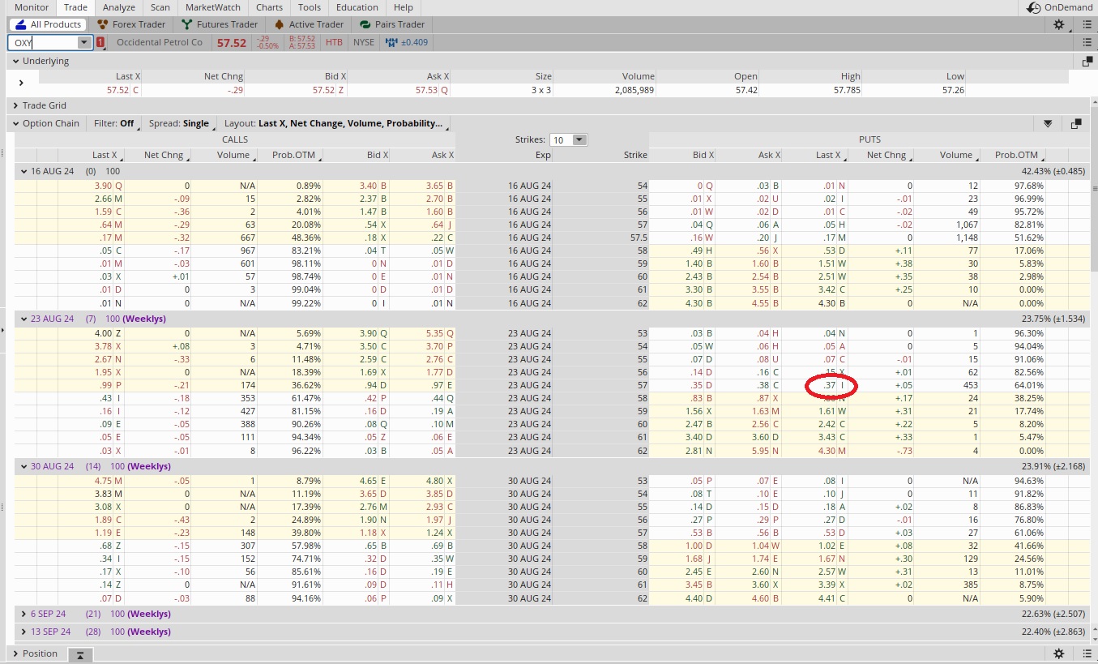Image resolution: width=1098 pixels, height=664 pixels.
Task: Open the Filter: Off dropdown
Action: (116, 124)
